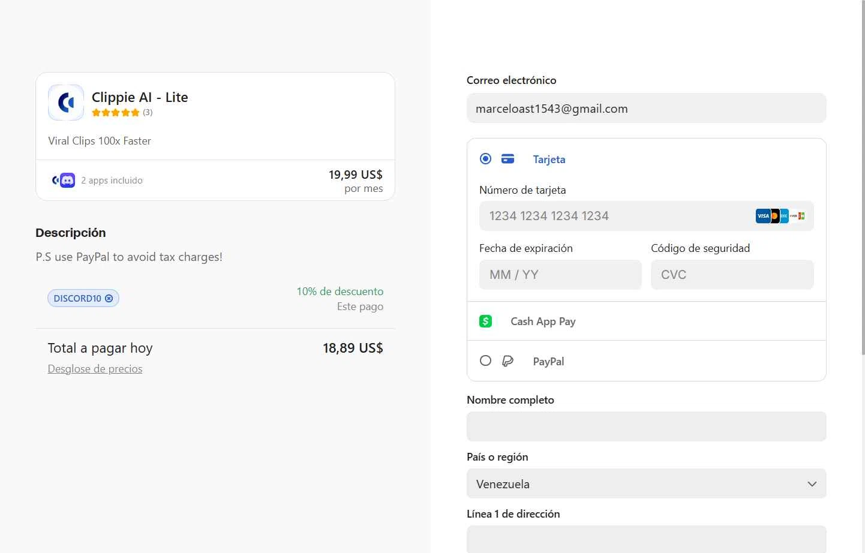Click the Clippie AI app logo

pyautogui.click(x=66, y=103)
